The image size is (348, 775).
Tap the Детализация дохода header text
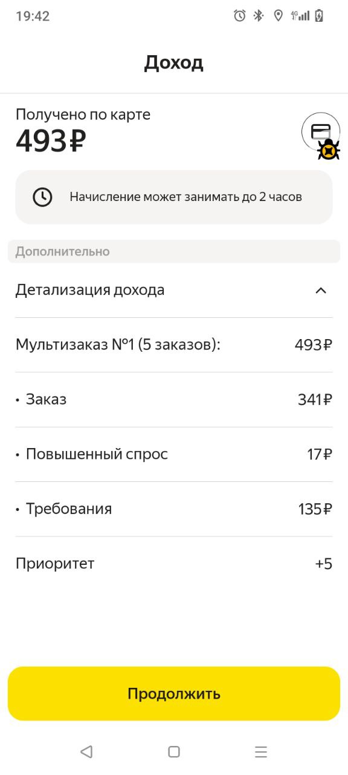click(x=90, y=290)
